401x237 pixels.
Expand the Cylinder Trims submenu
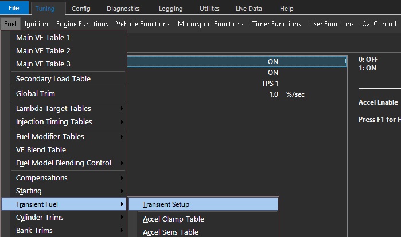pos(40,218)
